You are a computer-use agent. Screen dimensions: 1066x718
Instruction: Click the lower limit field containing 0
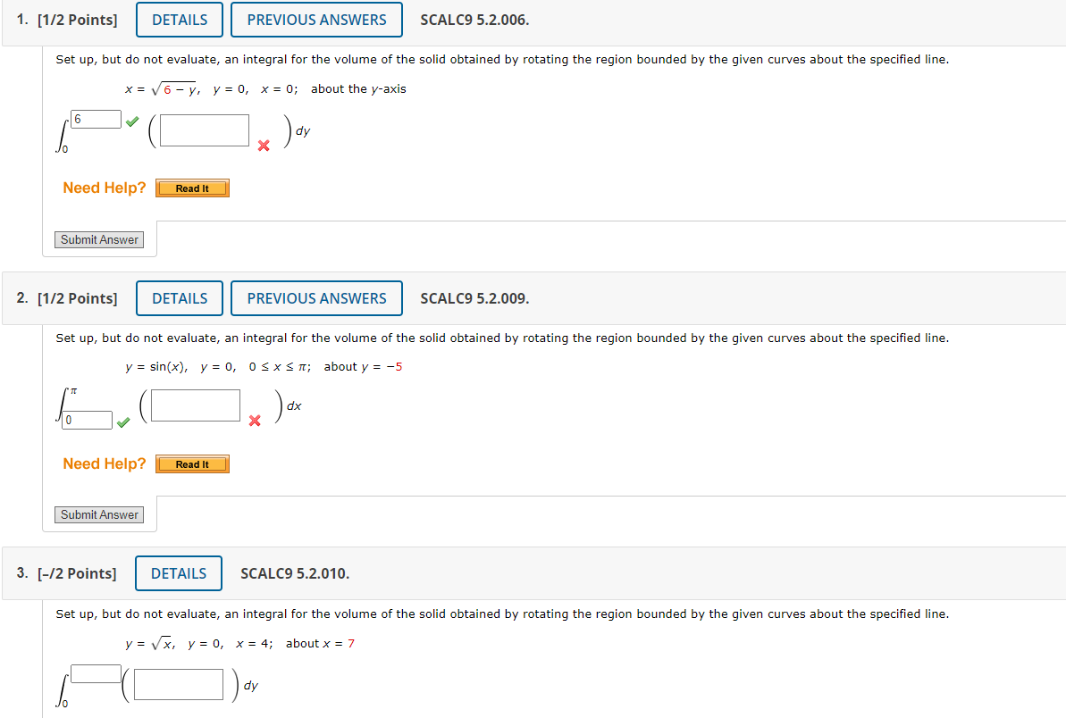87,421
